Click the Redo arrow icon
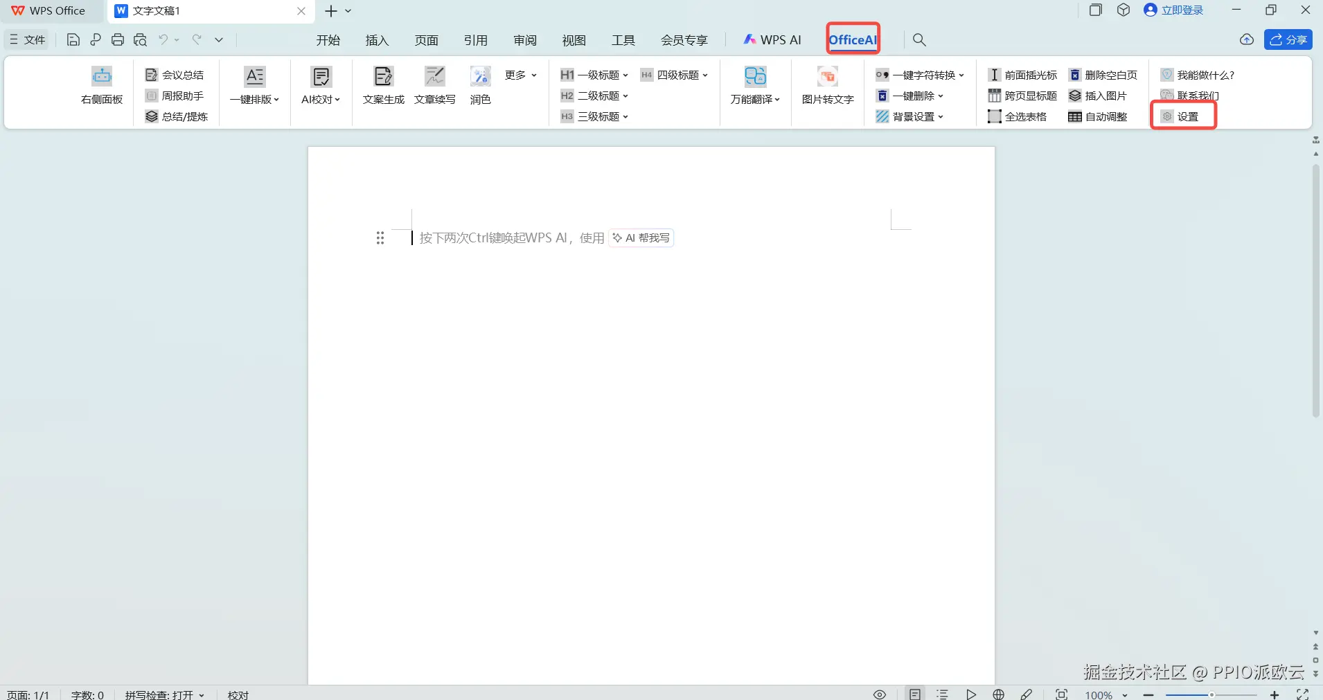The height and width of the screenshot is (700, 1323). coord(197,39)
